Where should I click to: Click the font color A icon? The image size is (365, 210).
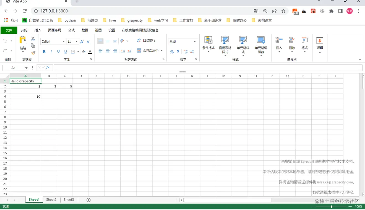click(90, 52)
